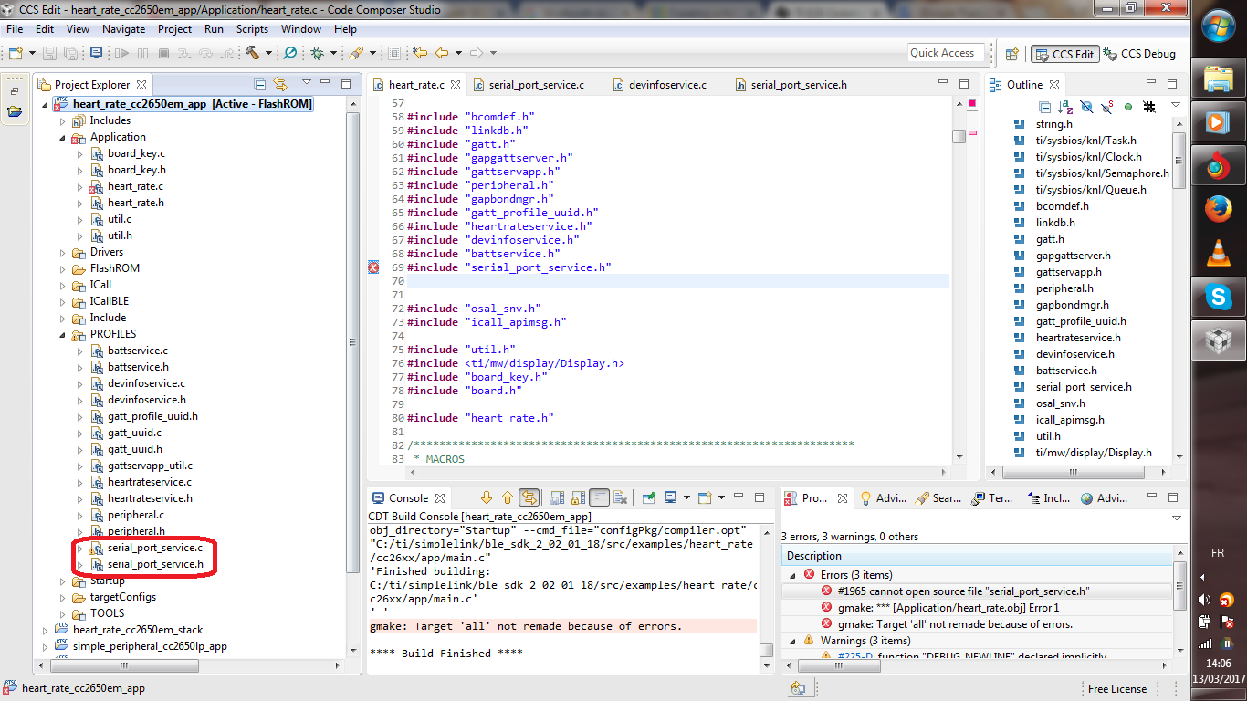Screen dimensions: 1247x701
Task: Collapse the PROFILES folder
Action: [63, 334]
